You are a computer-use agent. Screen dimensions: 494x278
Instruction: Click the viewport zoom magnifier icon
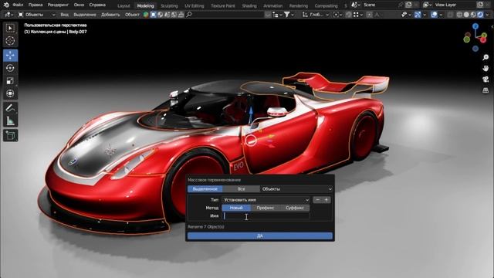pos(486,57)
